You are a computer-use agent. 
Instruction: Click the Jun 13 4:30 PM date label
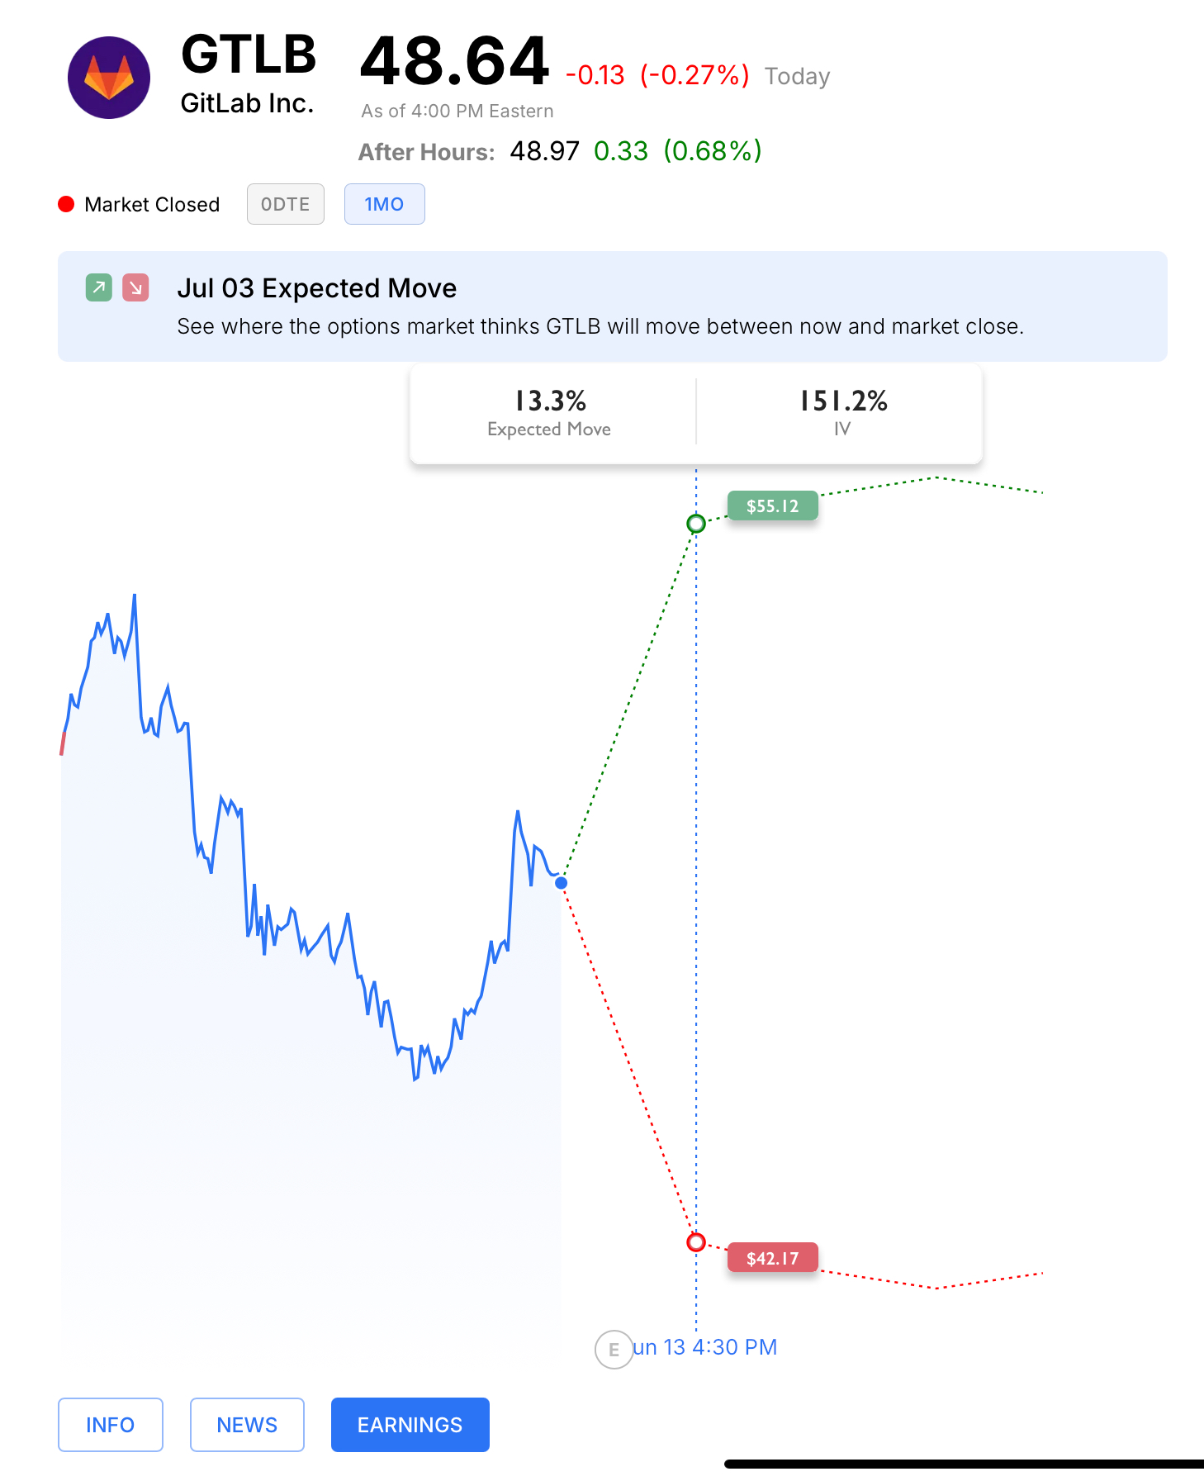(x=705, y=1347)
